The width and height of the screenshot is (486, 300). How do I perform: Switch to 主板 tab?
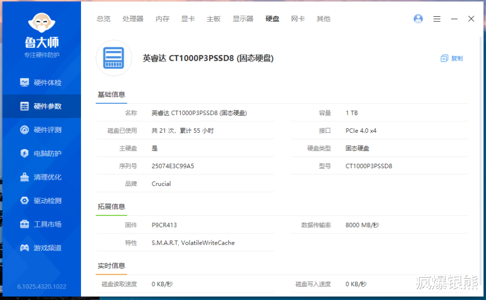[x=213, y=19]
